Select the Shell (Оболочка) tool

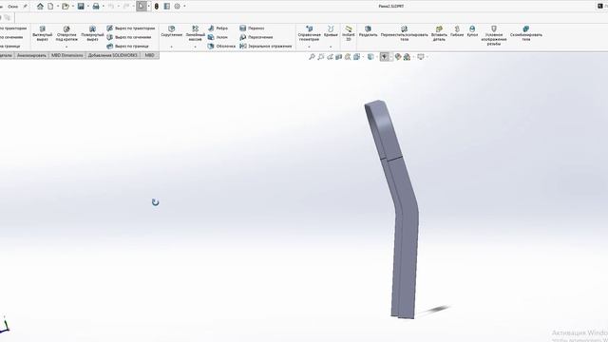[x=221, y=47]
